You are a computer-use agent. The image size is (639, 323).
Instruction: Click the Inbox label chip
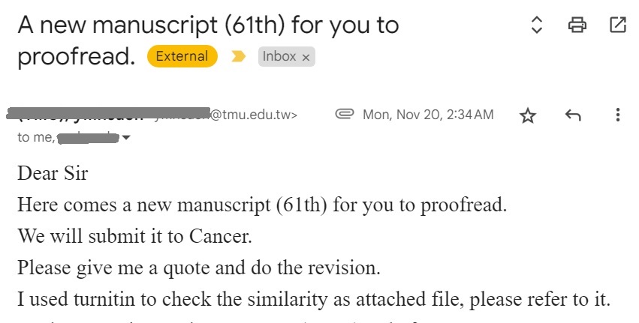click(x=279, y=57)
